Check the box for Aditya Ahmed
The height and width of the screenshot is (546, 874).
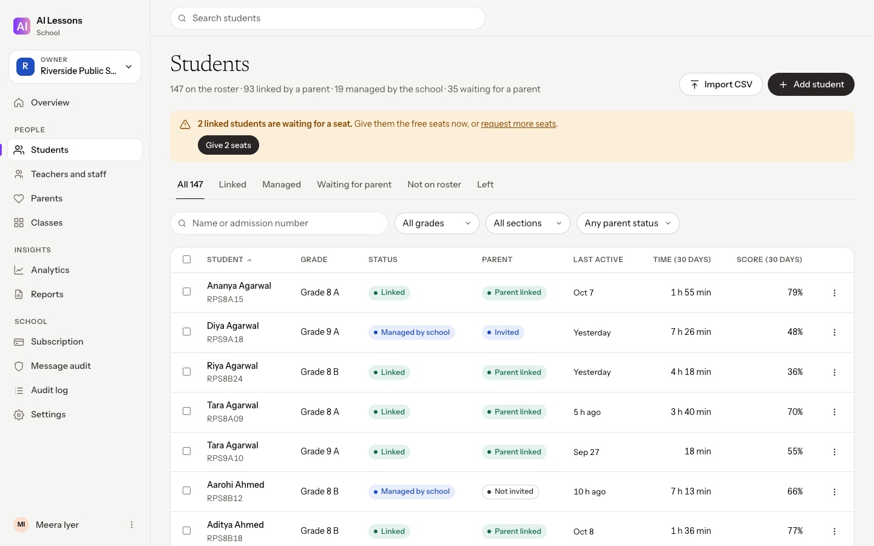[187, 531]
